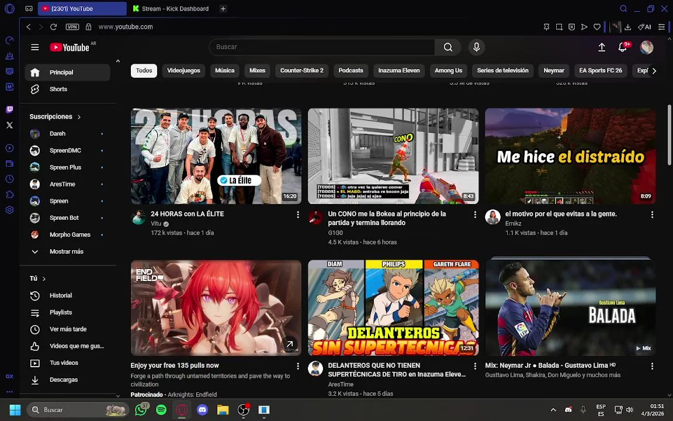This screenshot has width=673, height=421.
Task: Open the Principal home item
Action: coord(67,72)
